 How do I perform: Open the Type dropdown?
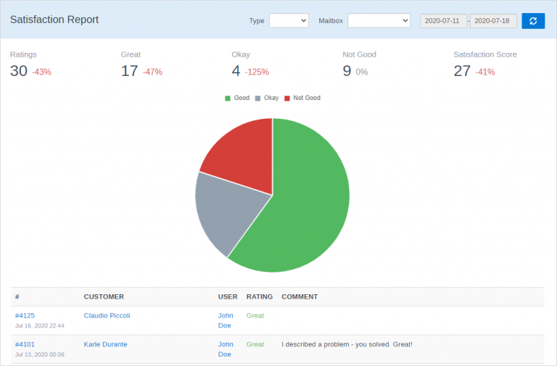[x=289, y=20]
